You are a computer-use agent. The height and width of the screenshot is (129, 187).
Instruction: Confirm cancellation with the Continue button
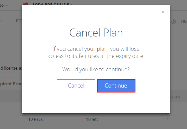click(x=116, y=86)
